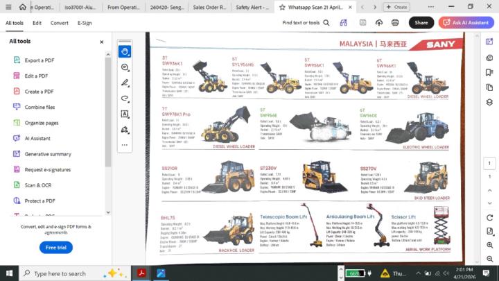Show next tabs with right chevron
The width and height of the screenshot is (499, 281).
(x=375, y=7)
